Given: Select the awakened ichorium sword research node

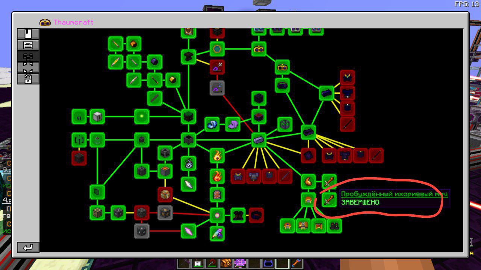Looking at the screenshot, I should pyautogui.click(x=329, y=199).
